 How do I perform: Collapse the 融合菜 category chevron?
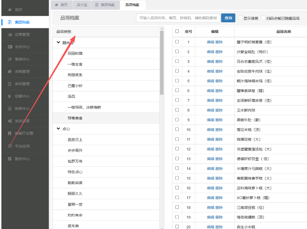pyautogui.click(x=58, y=42)
